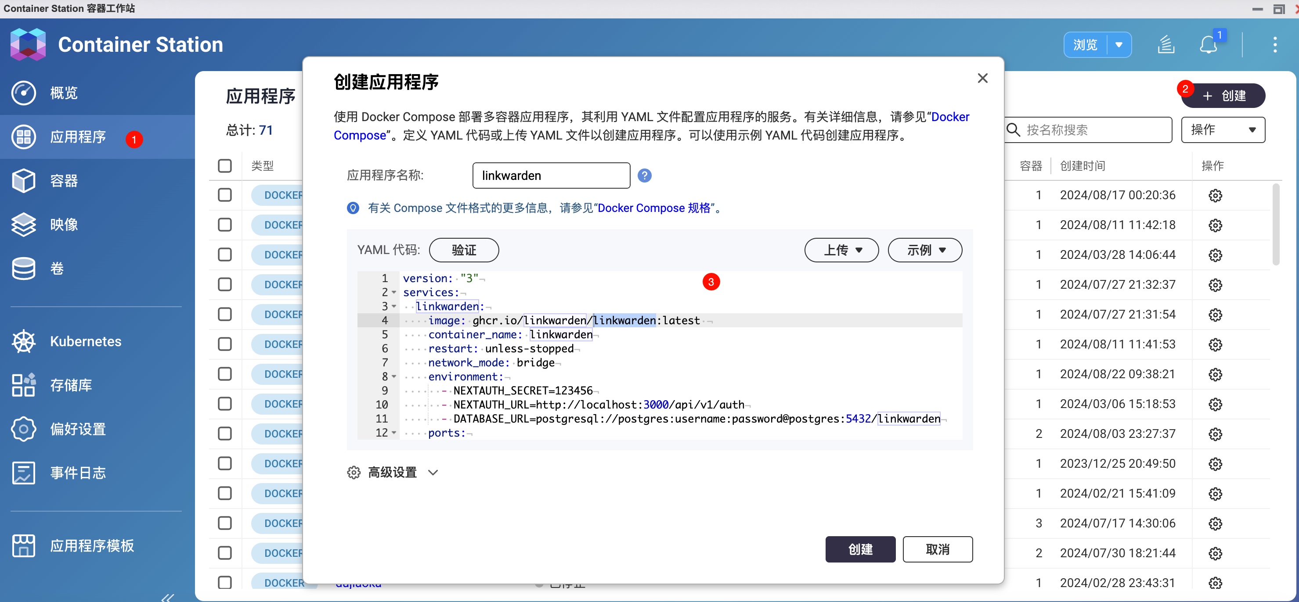1299x602 pixels.
Task: Open the 示例 example dropdown
Action: pyautogui.click(x=924, y=250)
